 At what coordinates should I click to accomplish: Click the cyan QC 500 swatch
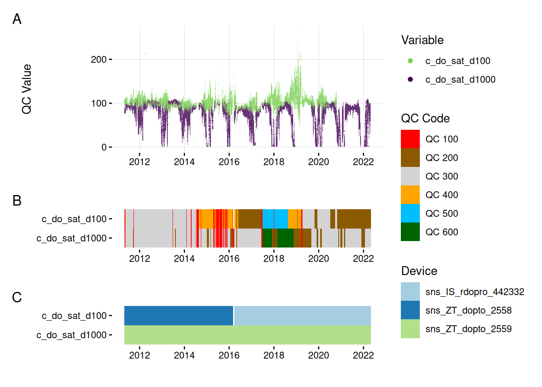click(x=410, y=213)
